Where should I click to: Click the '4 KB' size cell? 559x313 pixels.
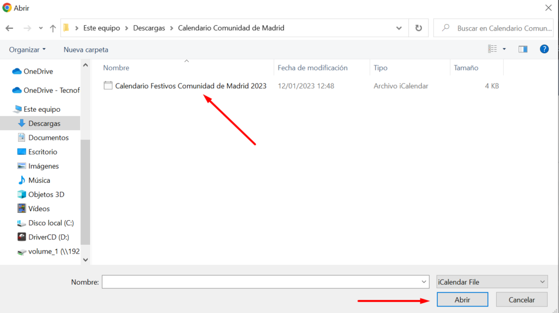click(492, 86)
